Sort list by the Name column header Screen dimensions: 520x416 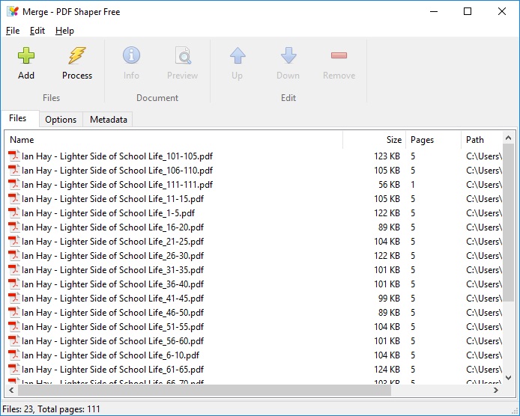click(x=174, y=140)
